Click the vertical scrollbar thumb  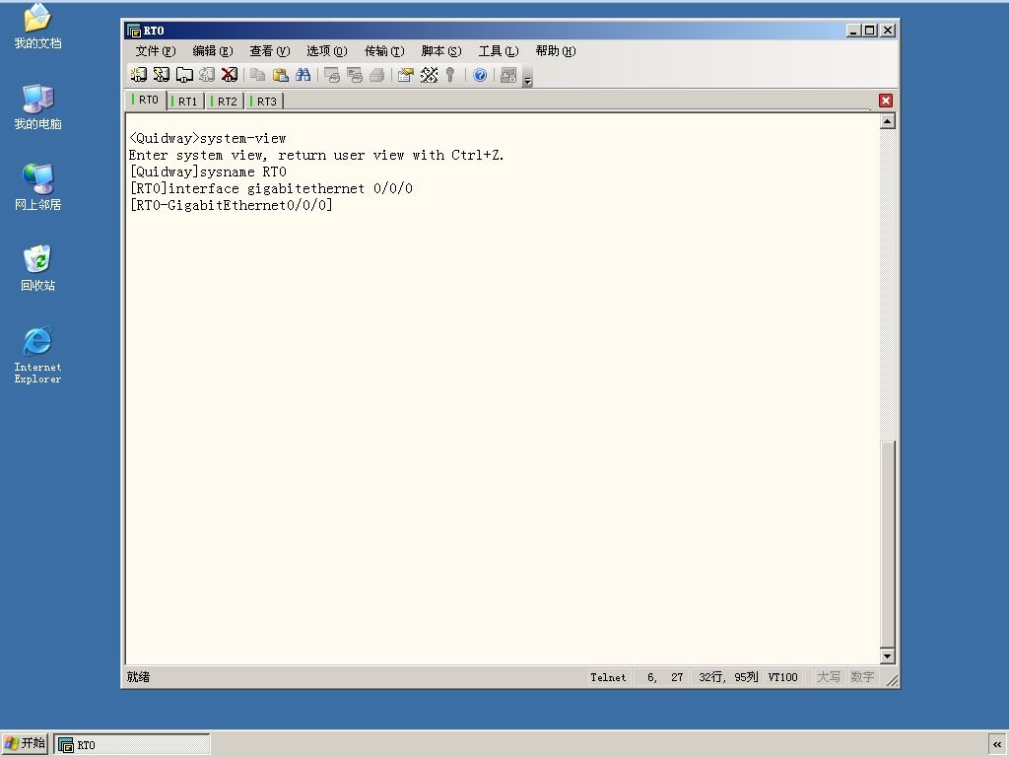tap(888, 544)
